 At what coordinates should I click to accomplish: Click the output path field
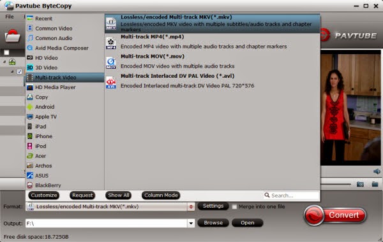pos(107,224)
